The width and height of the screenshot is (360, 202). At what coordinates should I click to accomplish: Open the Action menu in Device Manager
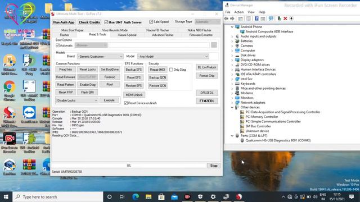[x=238, y=12]
